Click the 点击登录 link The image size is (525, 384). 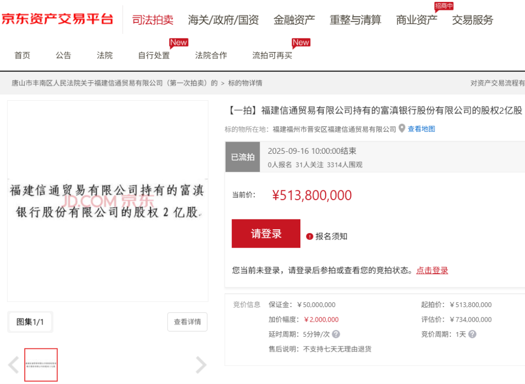click(432, 271)
